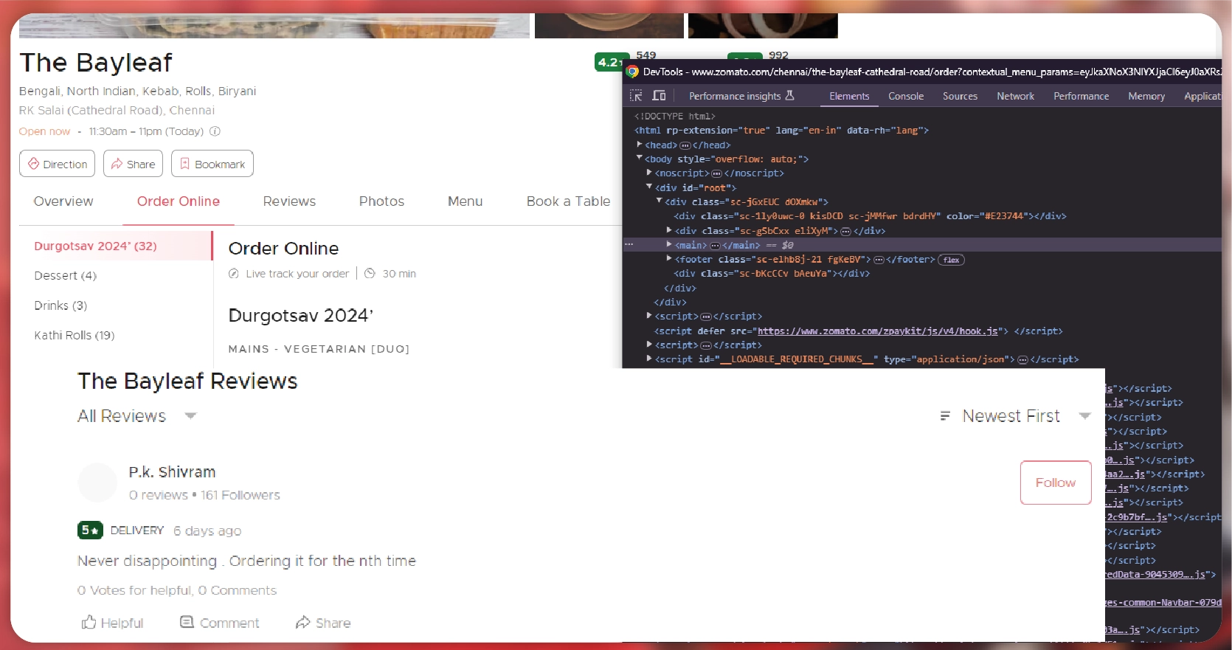
Task: Click the clock icon next to 30 min
Action: click(x=370, y=274)
